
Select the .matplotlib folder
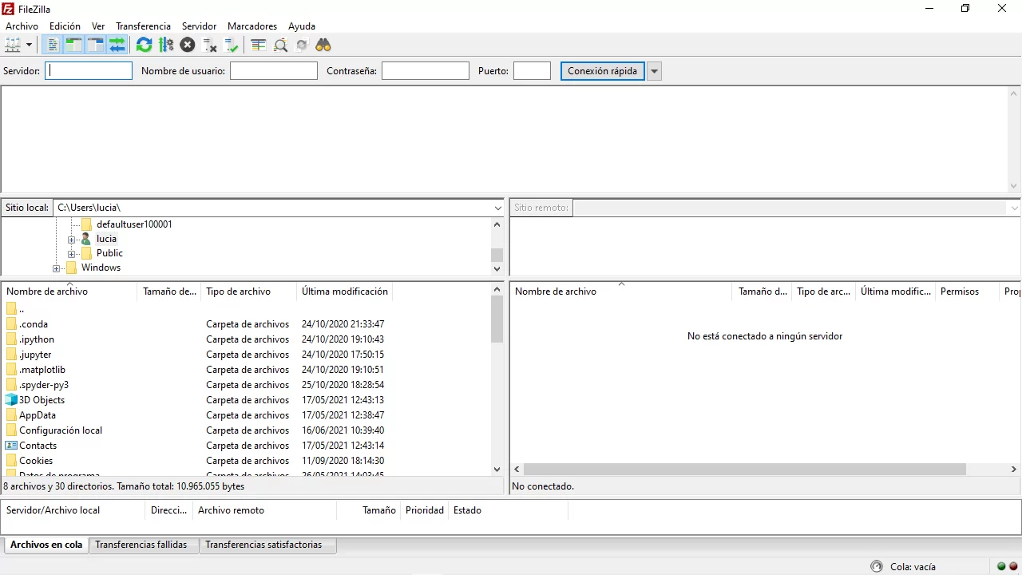(42, 370)
